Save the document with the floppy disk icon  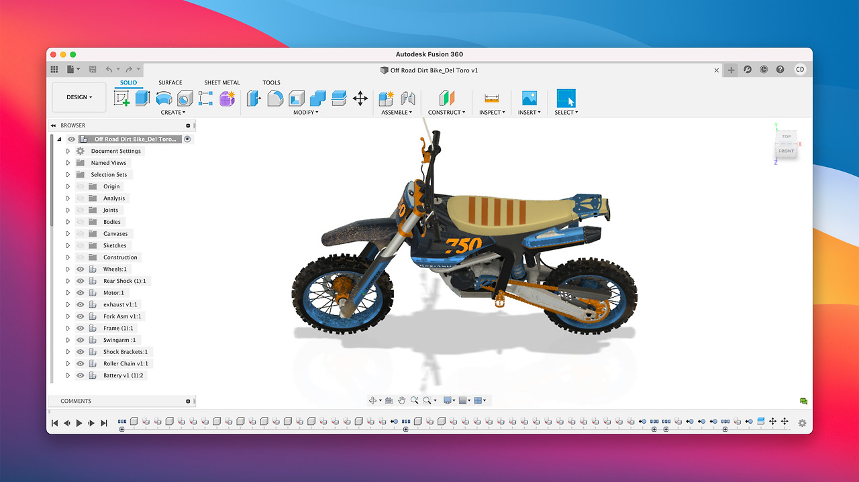[93, 69]
